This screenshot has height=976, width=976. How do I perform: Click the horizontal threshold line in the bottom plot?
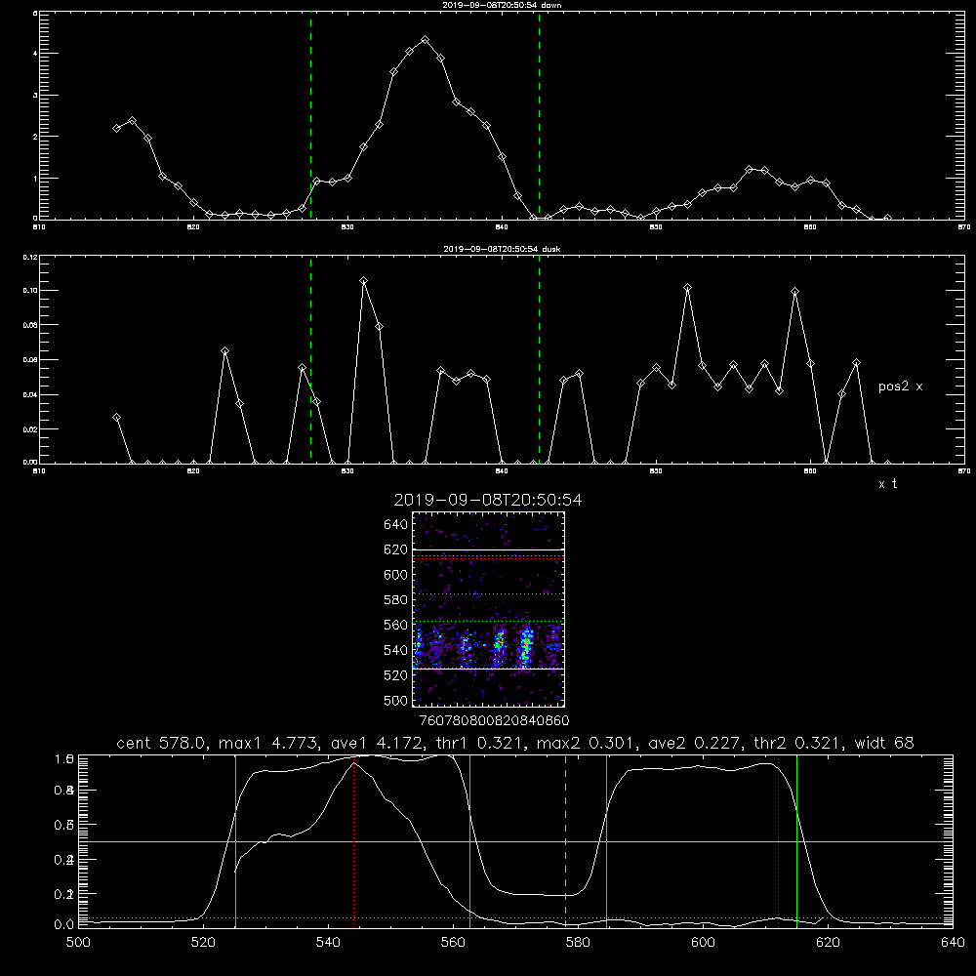[x=515, y=841]
